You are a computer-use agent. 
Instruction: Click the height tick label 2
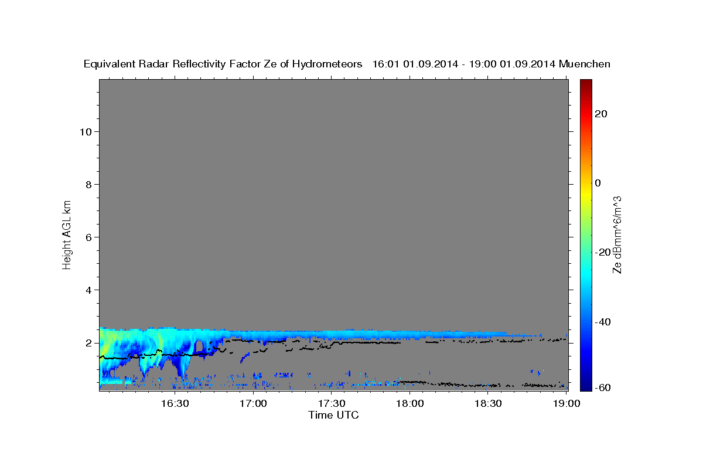point(88,342)
